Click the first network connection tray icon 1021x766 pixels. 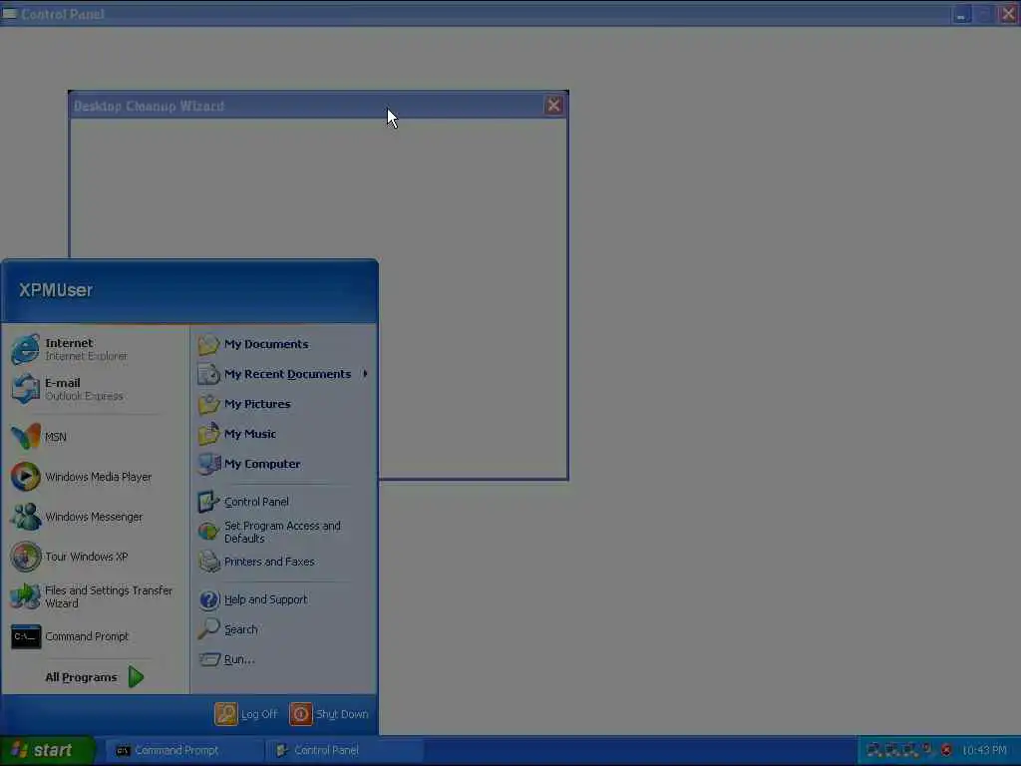(x=873, y=750)
